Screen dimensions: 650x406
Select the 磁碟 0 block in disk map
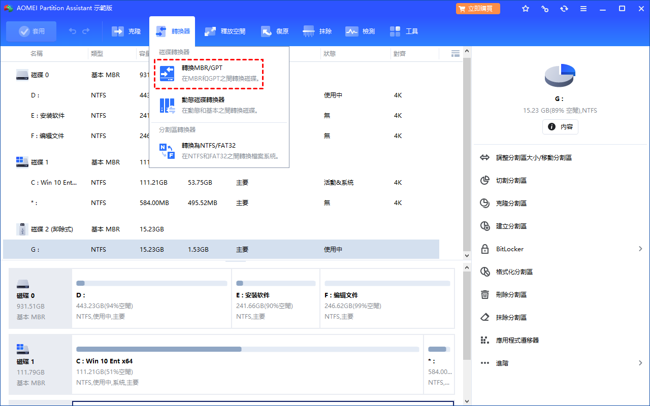coord(41,298)
